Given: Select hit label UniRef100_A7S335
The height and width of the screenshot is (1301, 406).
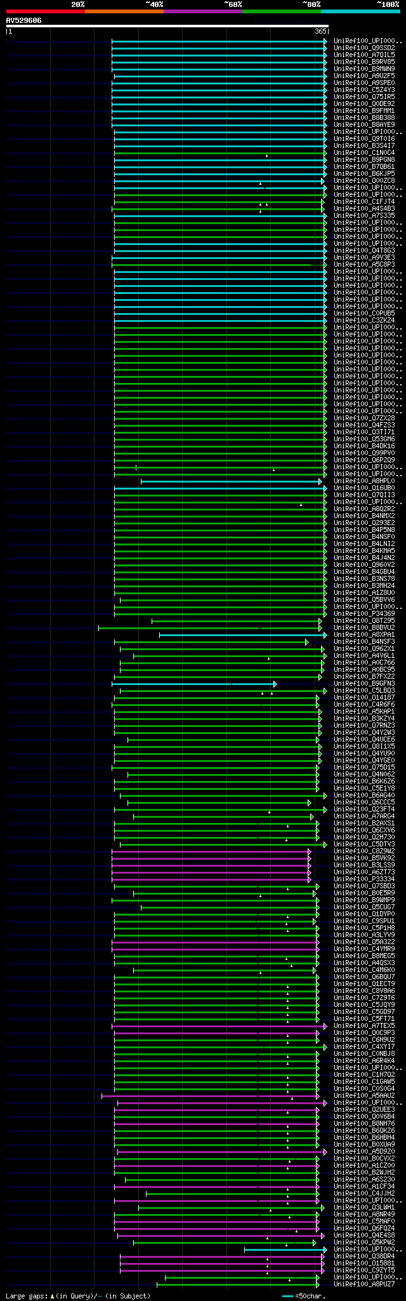Looking at the screenshot, I should [x=364, y=215].
